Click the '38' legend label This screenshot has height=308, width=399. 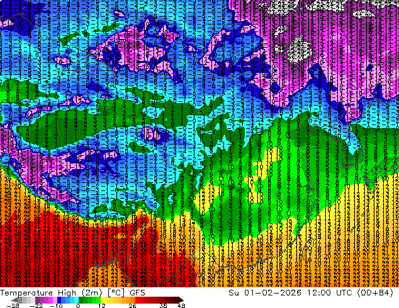[x=164, y=305]
